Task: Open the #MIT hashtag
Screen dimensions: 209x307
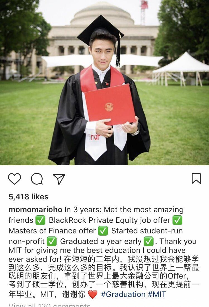Action: point(157,294)
